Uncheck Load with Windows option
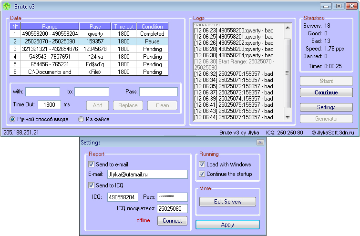This screenshot has height=236, width=360. (x=202, y=164)
